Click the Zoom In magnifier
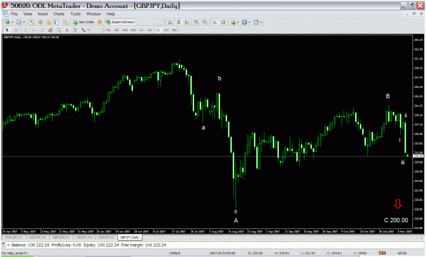 pyautogui.click(x=196, y=22)
